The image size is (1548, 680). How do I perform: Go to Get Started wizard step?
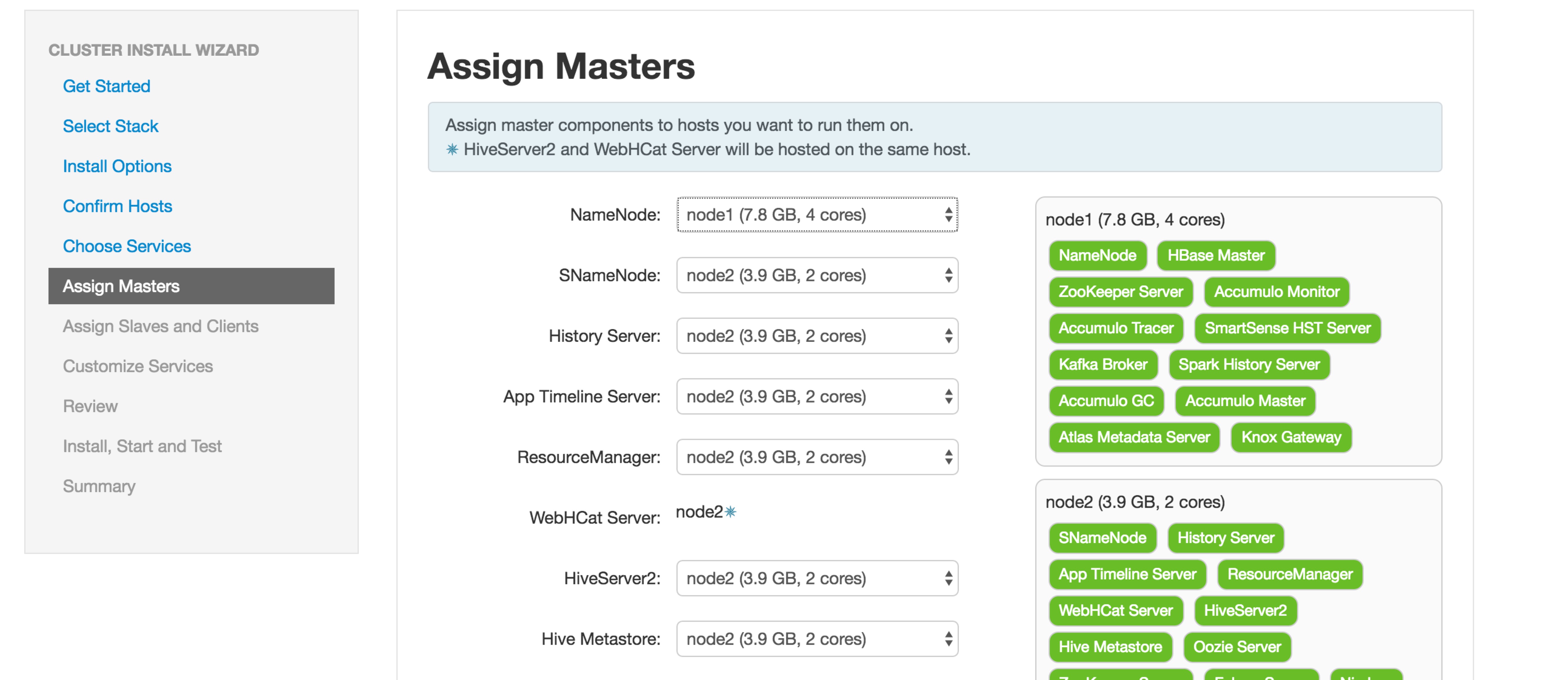(106, 86)
